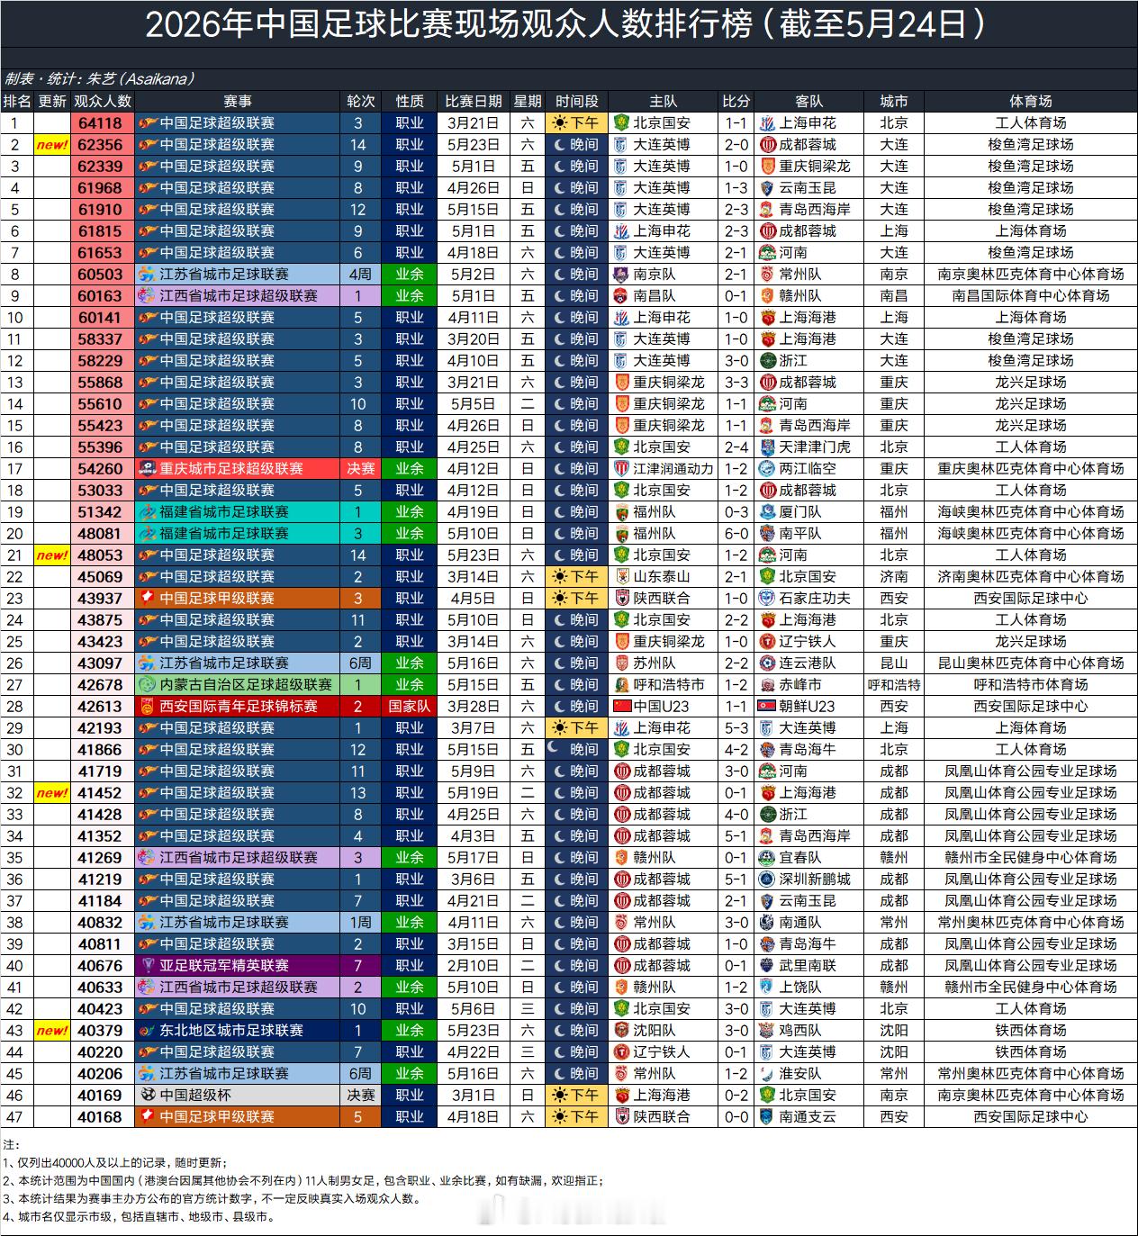Click the 中国超级杯 football icon
Image resolution: width=1138 pixels, height=1236 pixels.
pyautogui.click(x=148, y=1096)
